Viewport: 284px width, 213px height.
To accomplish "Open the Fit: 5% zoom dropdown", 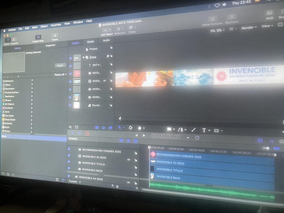I will click(218, 31).
